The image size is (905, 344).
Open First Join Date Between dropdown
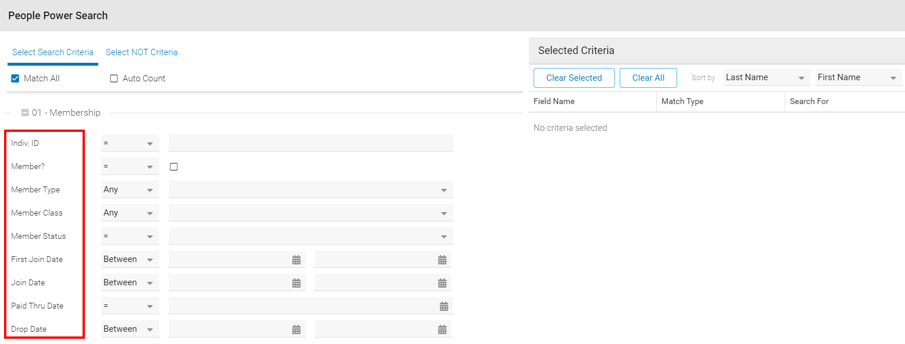coord(130,259)
